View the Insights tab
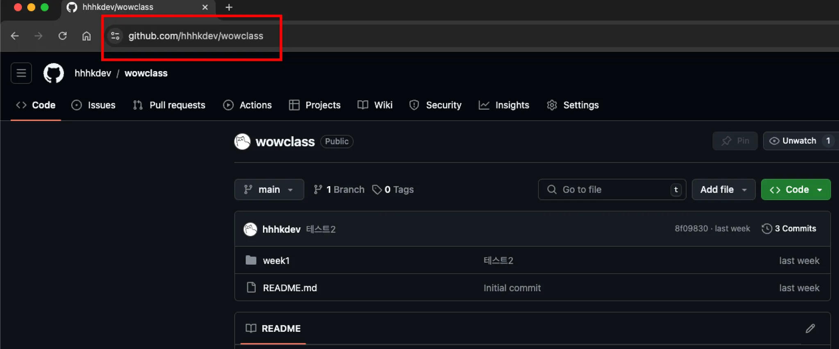The image size is (839, 349). (x=504, y=105)
